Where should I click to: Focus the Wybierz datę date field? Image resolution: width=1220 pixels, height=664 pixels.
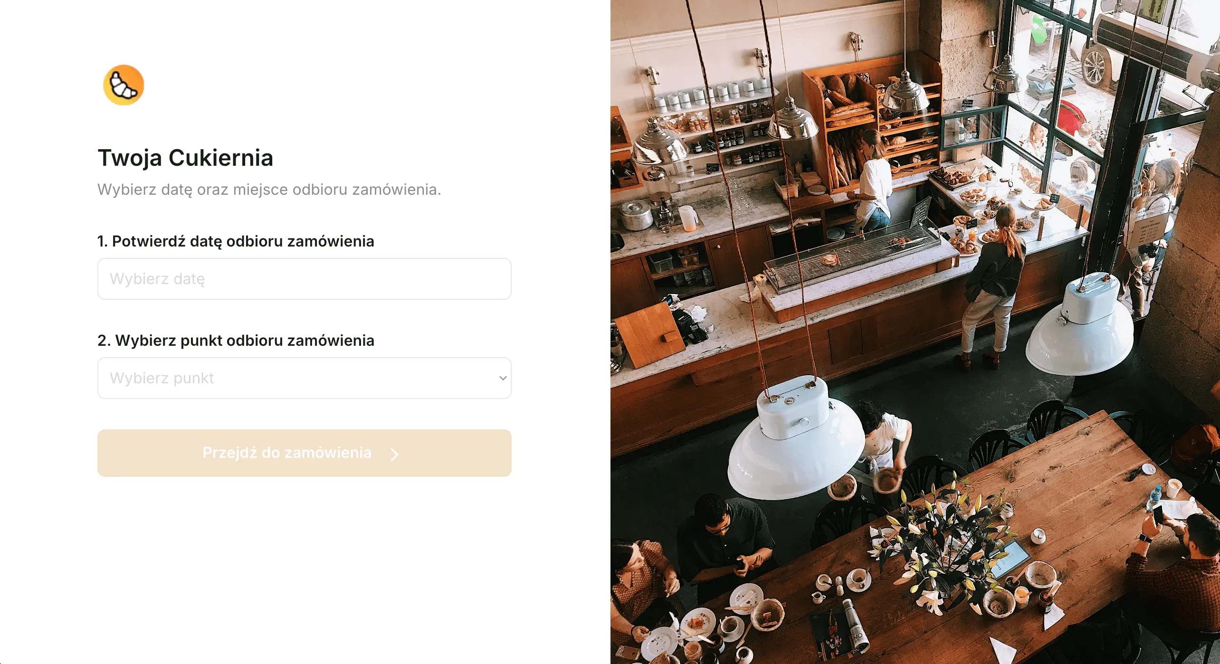click(x=305, y=279)
